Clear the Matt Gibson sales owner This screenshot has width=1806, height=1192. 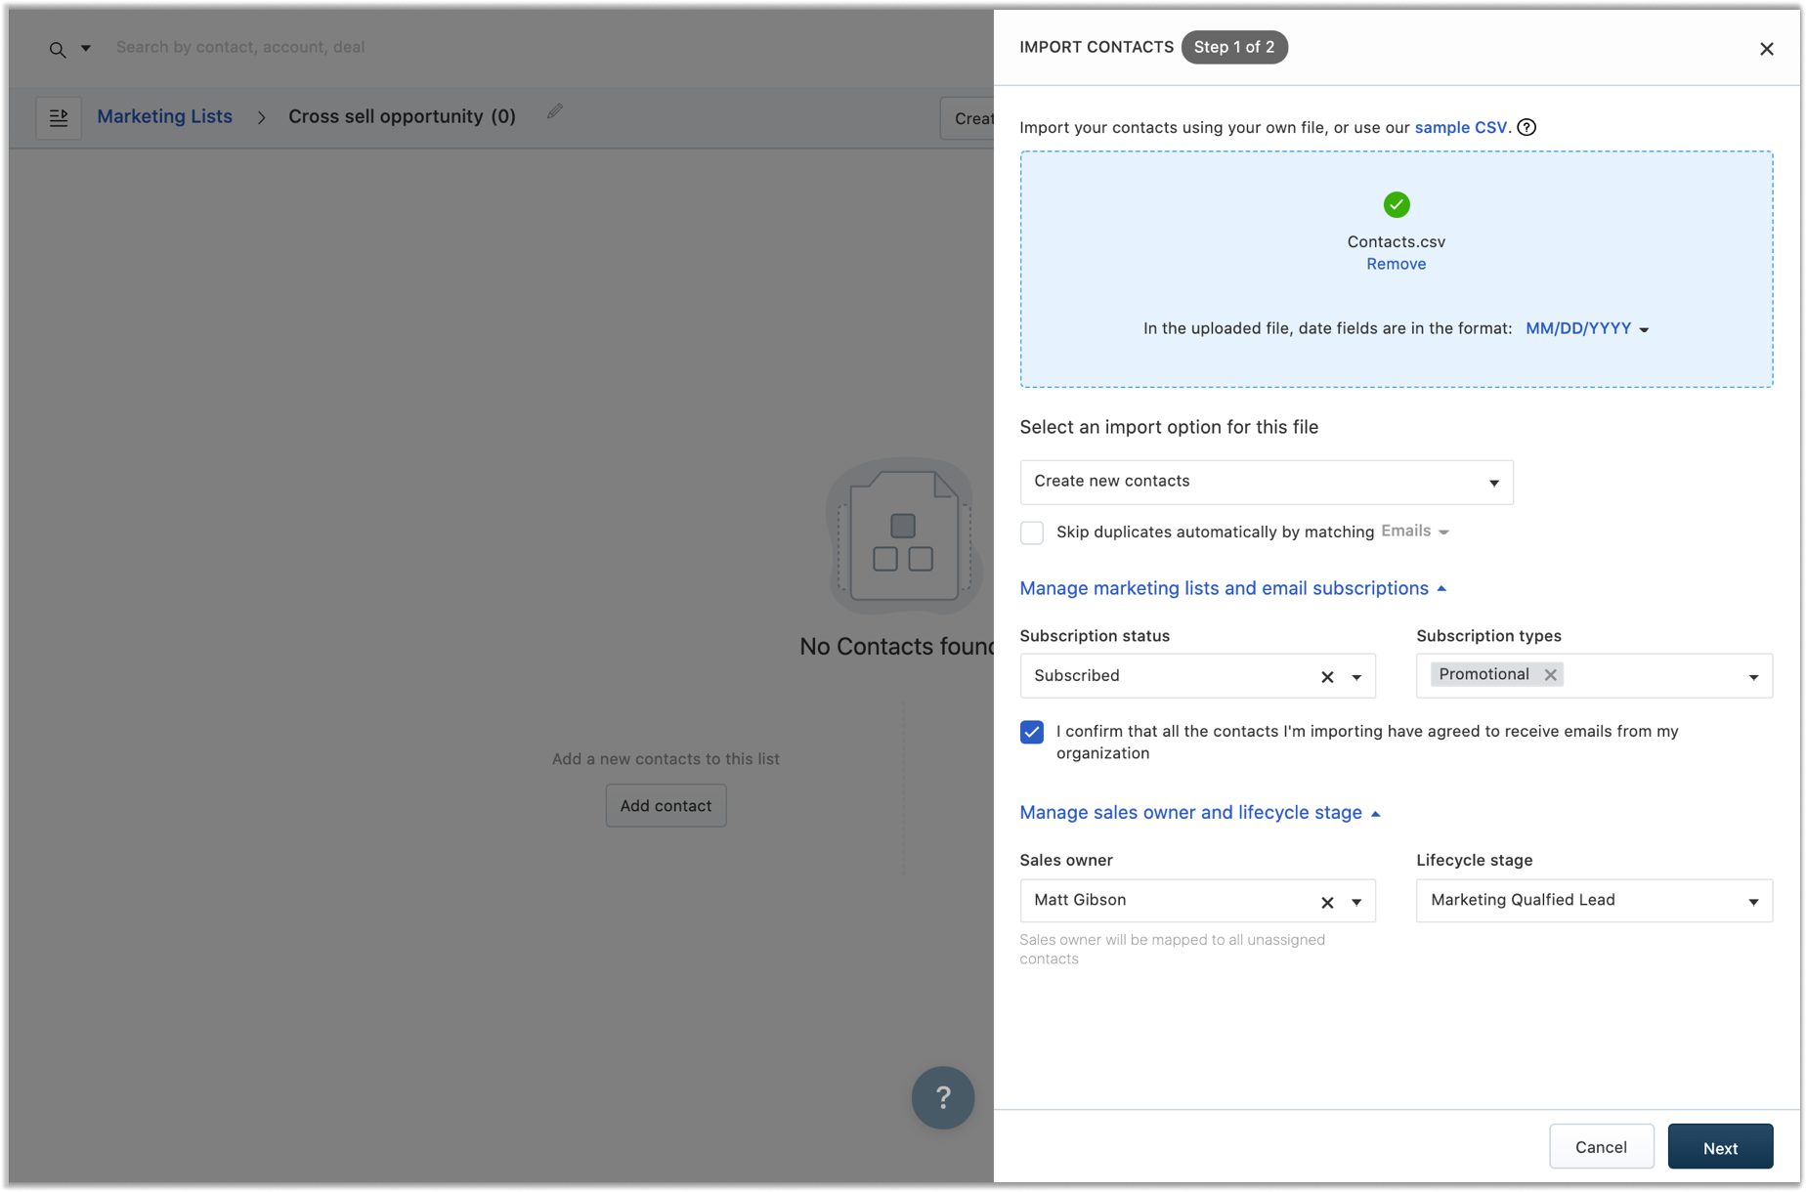[1327, 902]
